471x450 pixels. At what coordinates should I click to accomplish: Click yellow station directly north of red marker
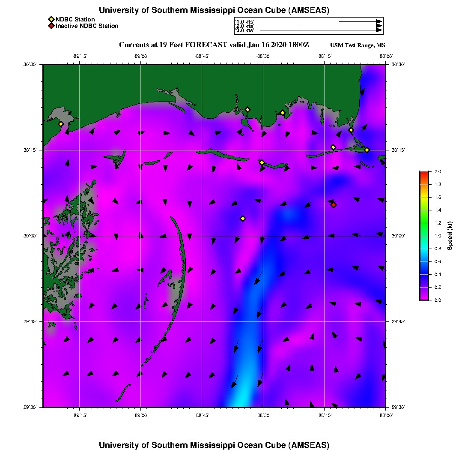pyautogui.click(x=333, y=147)
